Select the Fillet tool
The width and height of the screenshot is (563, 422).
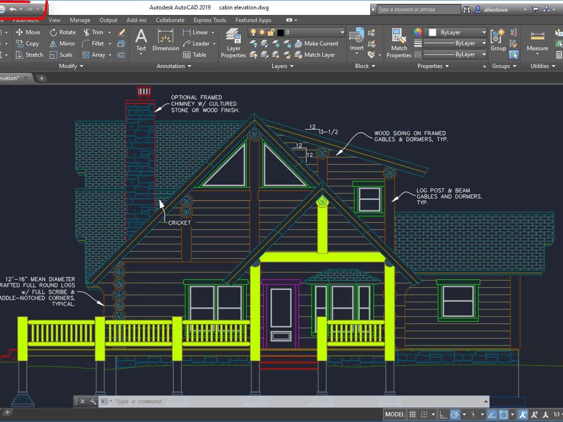[x=93, y=44]
